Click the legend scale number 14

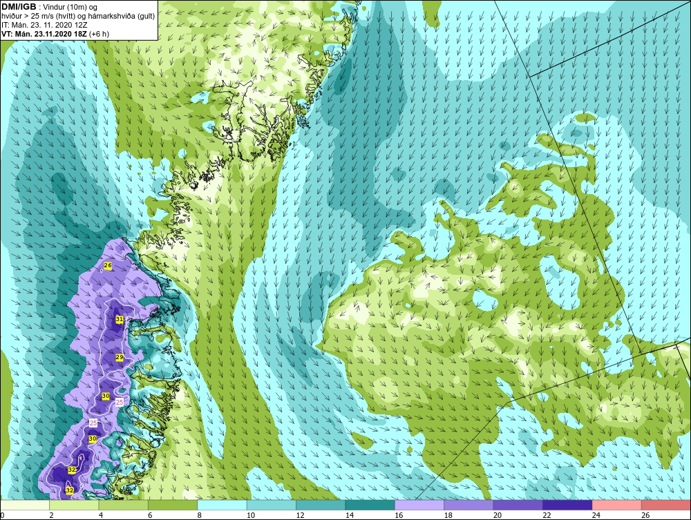tap(350, 515)
